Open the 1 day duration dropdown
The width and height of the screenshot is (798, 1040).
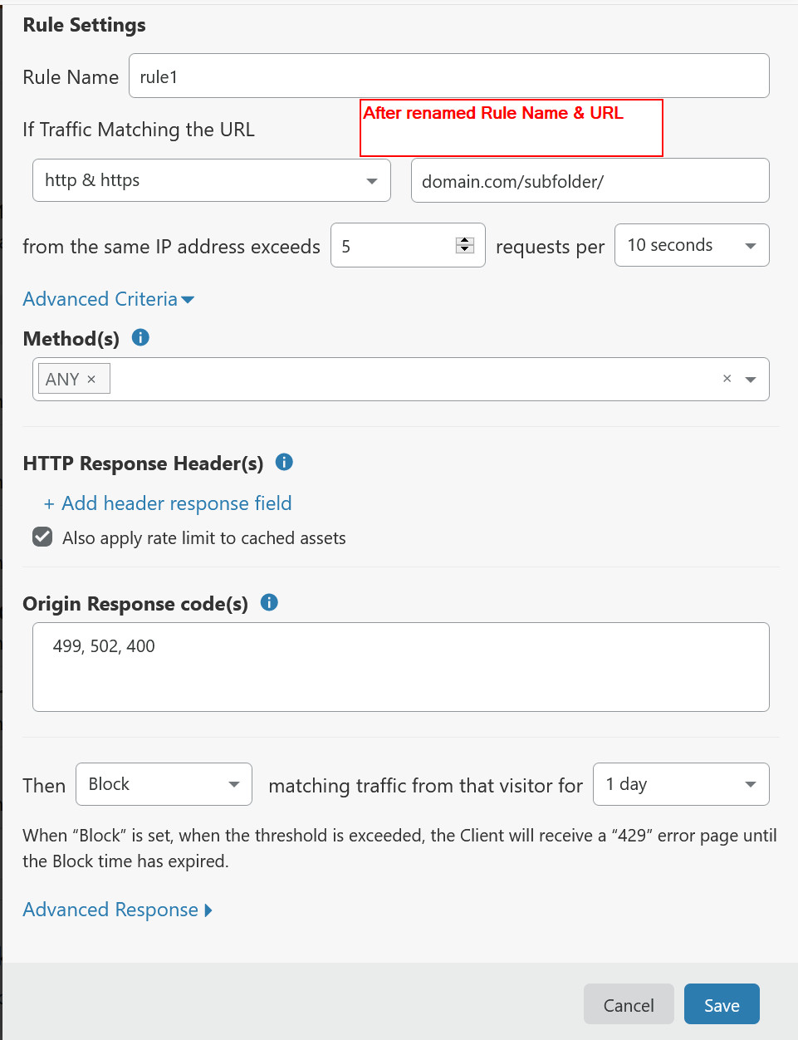tap(680, 784)
